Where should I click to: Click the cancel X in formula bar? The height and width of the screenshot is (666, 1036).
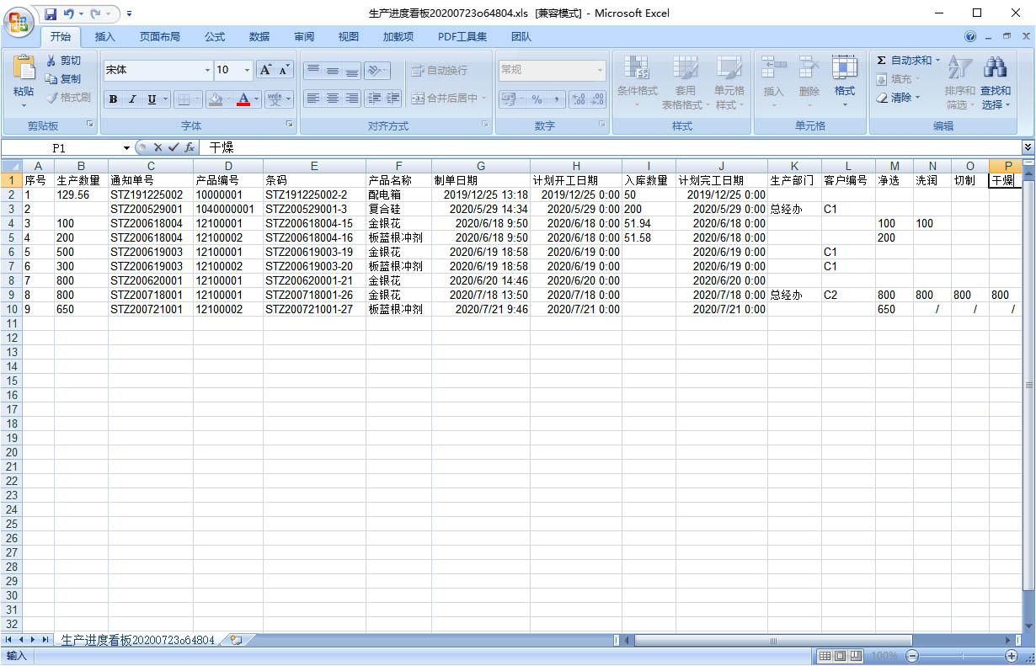(158, 147)
